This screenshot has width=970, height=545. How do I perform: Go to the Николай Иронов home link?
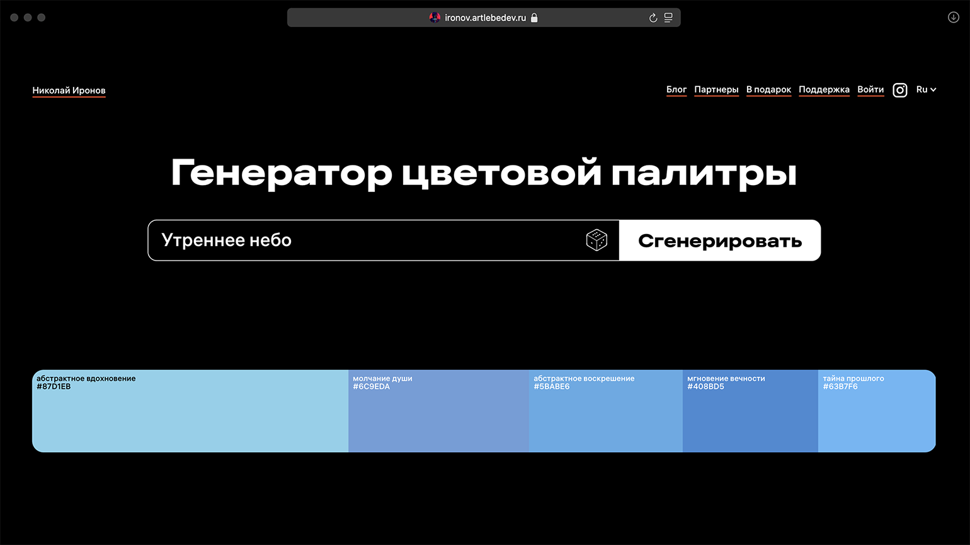(69, 91)
